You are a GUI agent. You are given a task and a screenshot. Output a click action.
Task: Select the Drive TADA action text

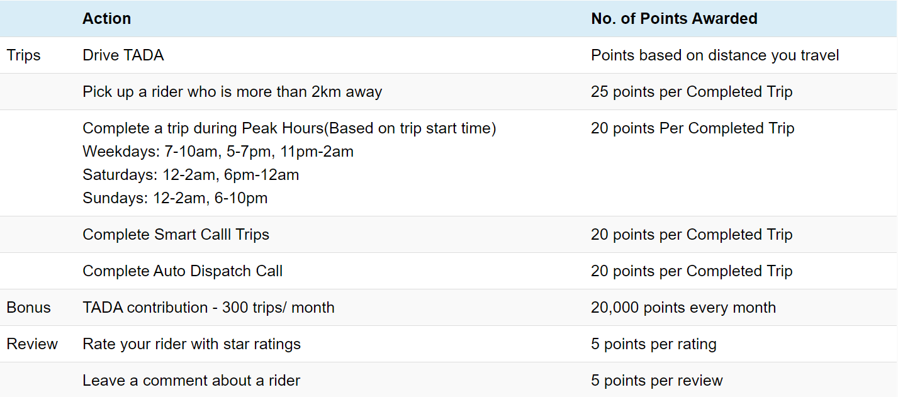(123, 55)
